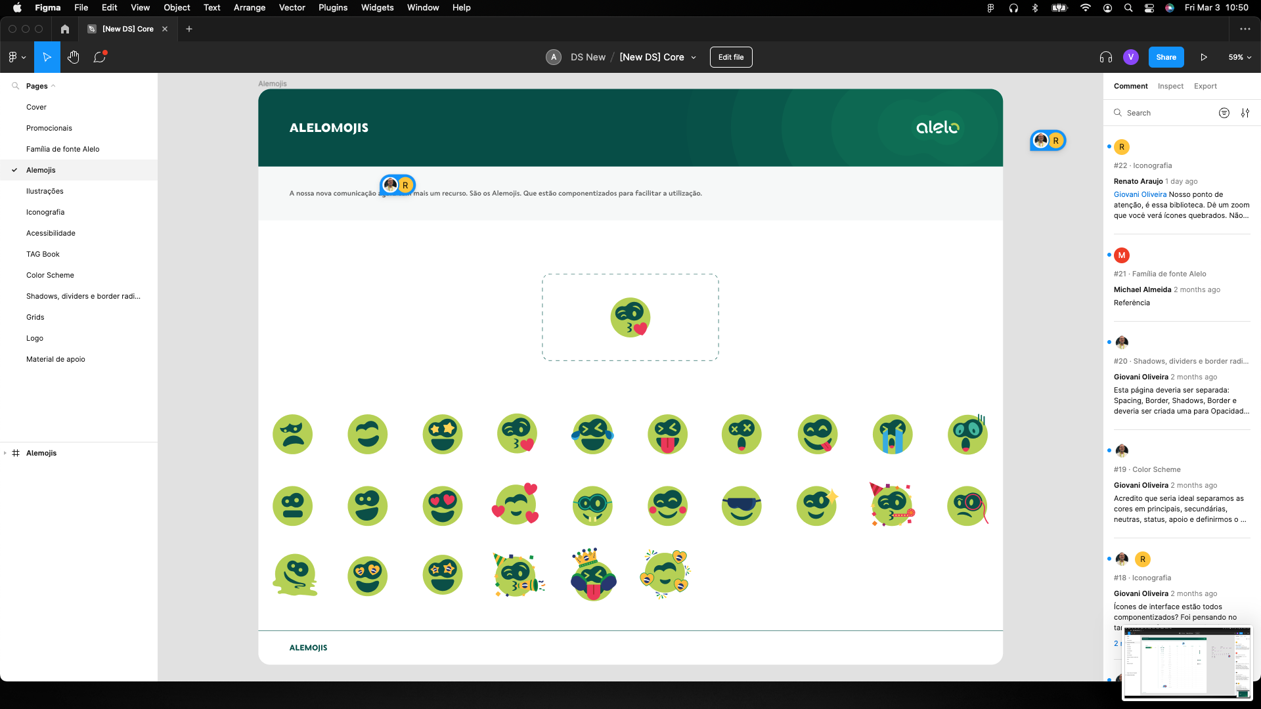1261x709 pixels.
Task: Select the Move tool arrow
Action: point(47,57)
